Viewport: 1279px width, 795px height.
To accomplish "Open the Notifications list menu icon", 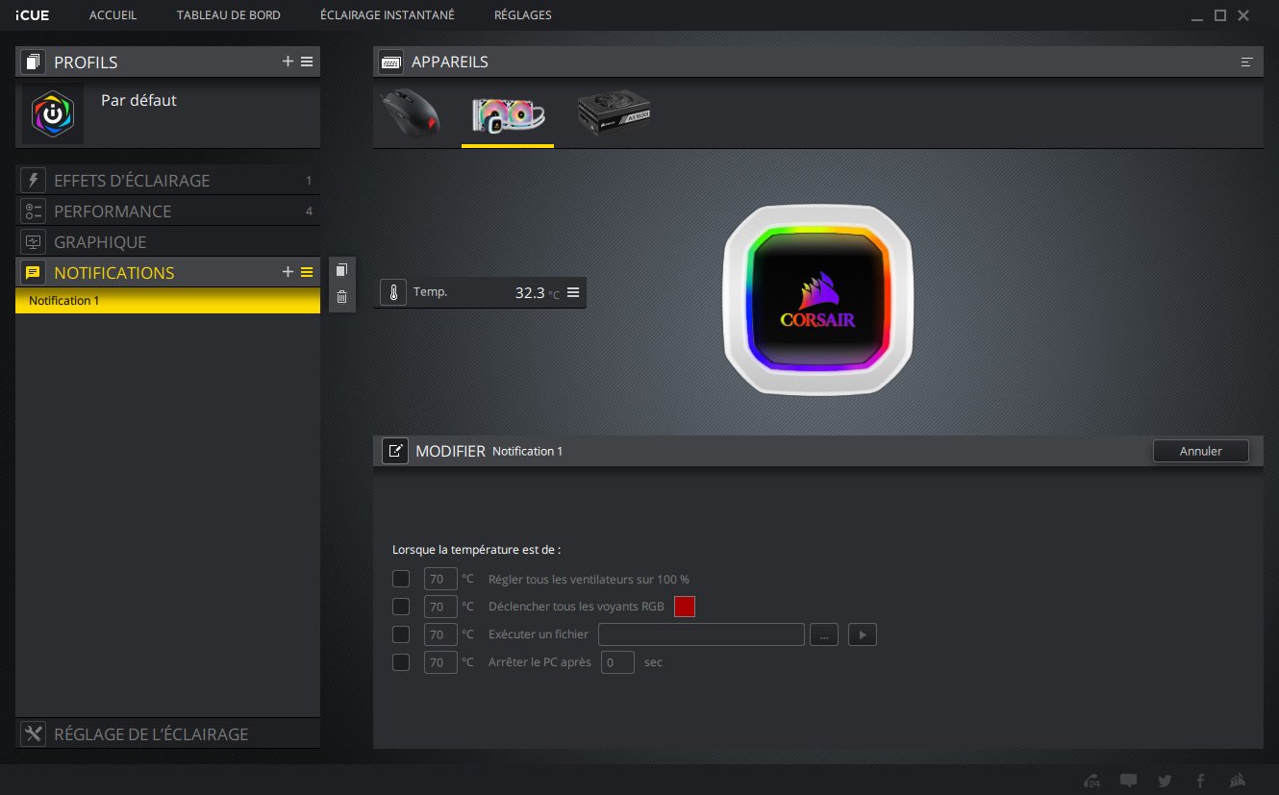I will click(307, 272).
